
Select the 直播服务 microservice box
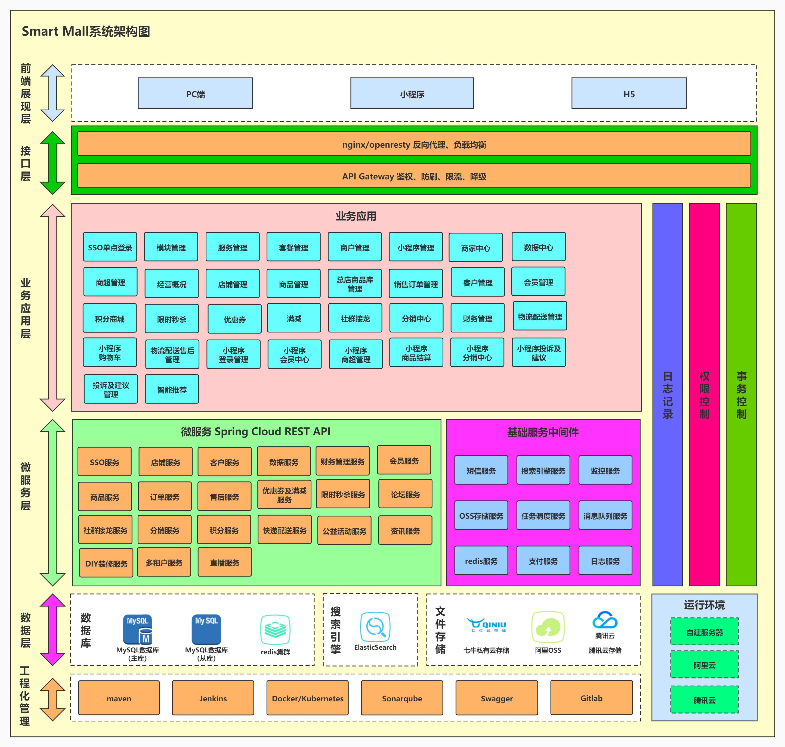click(x=224, y=562)
